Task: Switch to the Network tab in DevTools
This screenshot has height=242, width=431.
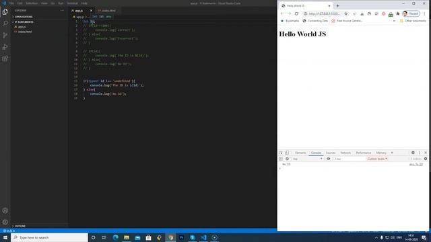Action: pos(345,153)
